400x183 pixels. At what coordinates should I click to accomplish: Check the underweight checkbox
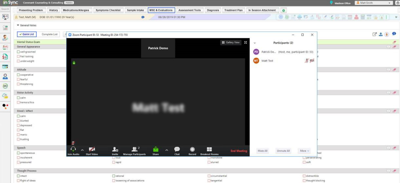tap(18, 61)
